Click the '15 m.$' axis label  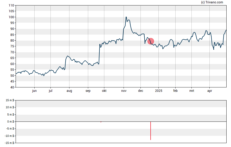tap(10, 100)
